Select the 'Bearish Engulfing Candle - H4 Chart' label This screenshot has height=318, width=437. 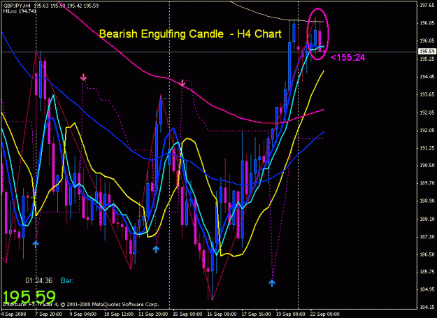pos(190,34)
